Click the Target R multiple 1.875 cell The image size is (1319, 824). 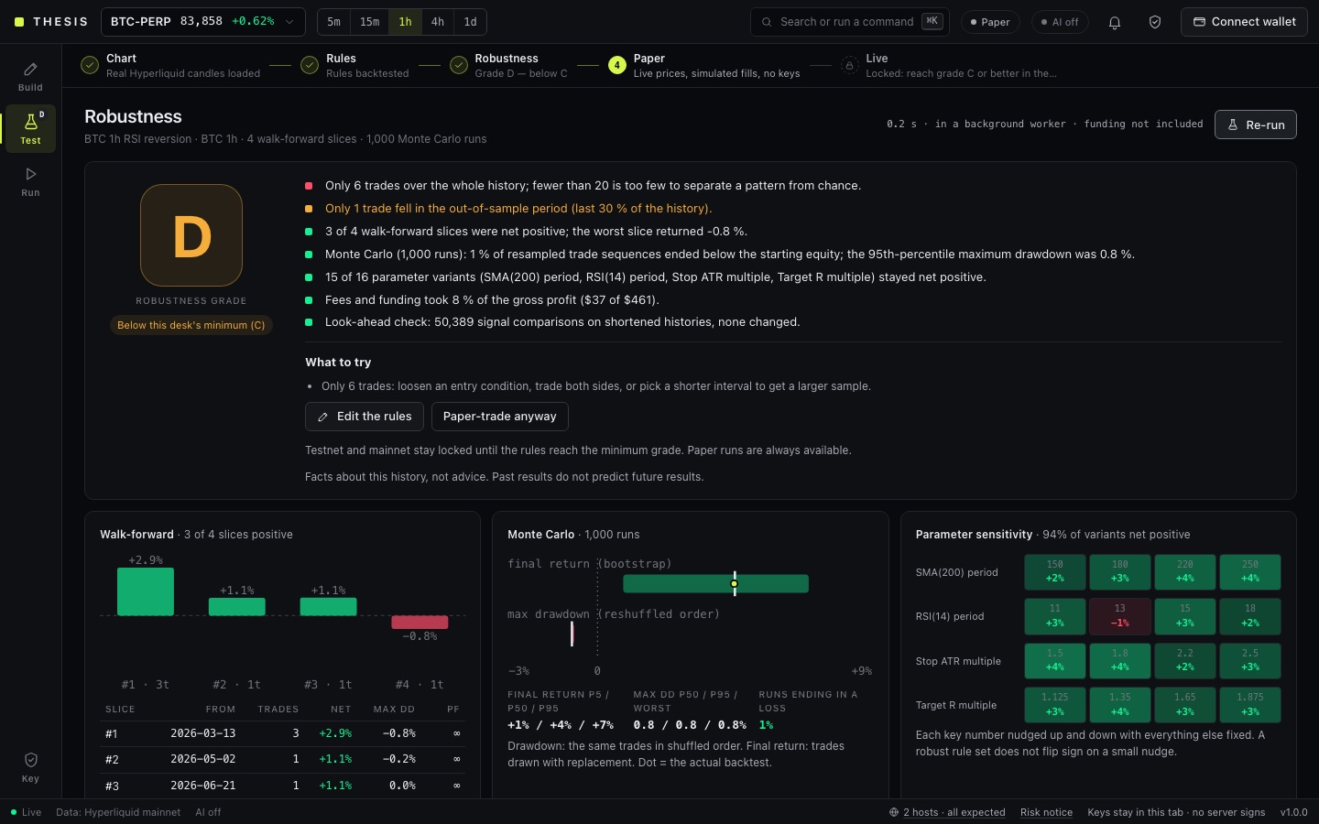pos(1250,704)
